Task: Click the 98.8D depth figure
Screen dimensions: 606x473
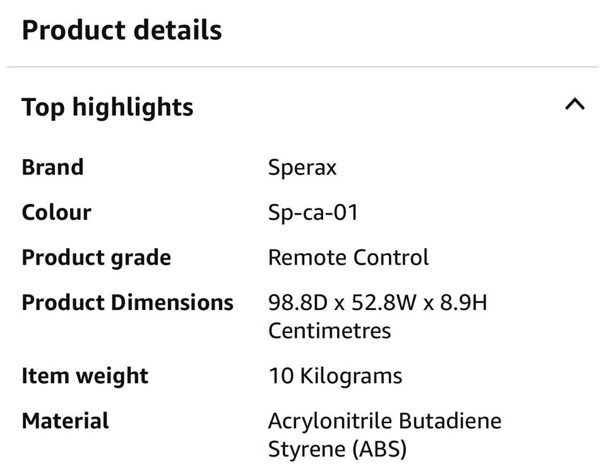Action: (x=298, y=302)
